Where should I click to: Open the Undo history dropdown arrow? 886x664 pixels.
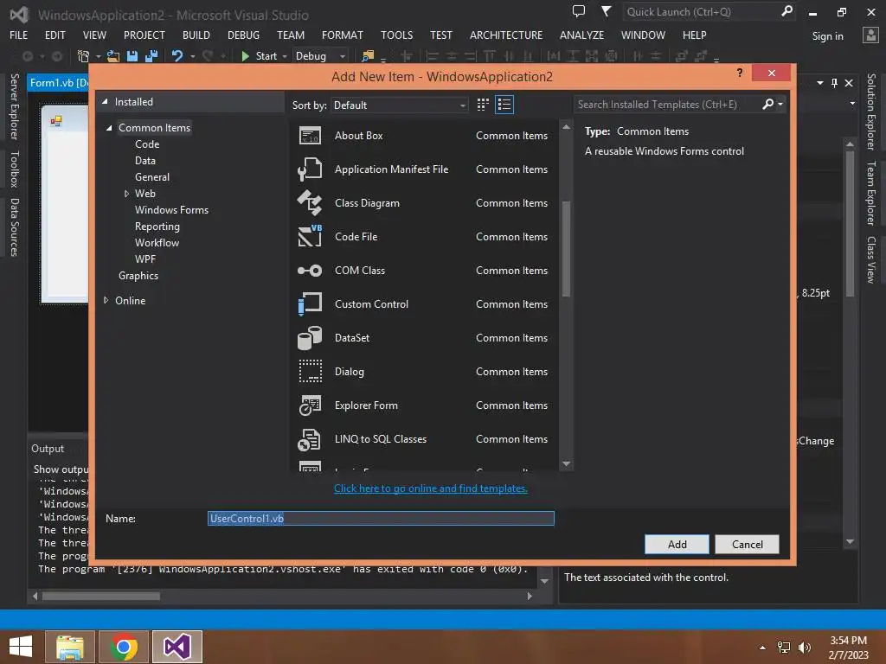pos(193,56)
